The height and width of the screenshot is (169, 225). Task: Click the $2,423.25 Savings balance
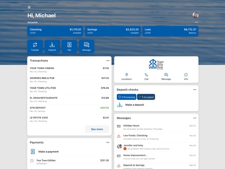(x=132, y=29)
